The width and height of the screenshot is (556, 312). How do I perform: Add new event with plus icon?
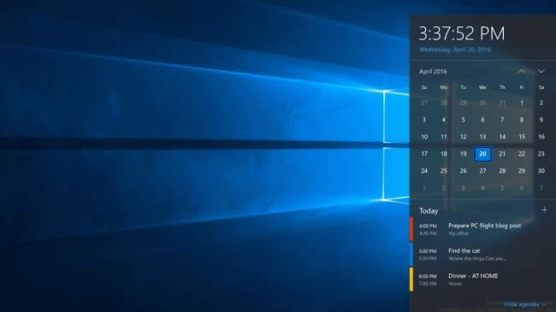tap(544, 210)
